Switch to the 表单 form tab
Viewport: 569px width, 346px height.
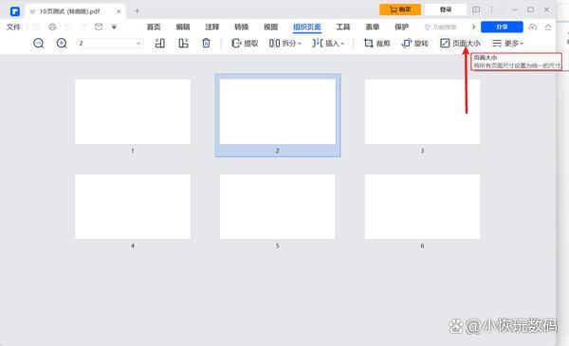373,27
